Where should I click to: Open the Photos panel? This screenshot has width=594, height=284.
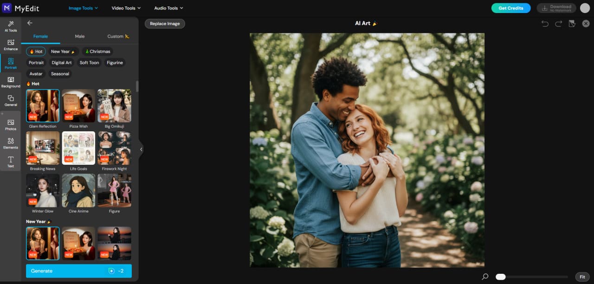point(10,125)
